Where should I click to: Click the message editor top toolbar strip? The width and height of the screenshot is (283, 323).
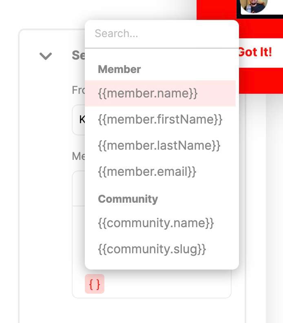click(x=78, y=188)
